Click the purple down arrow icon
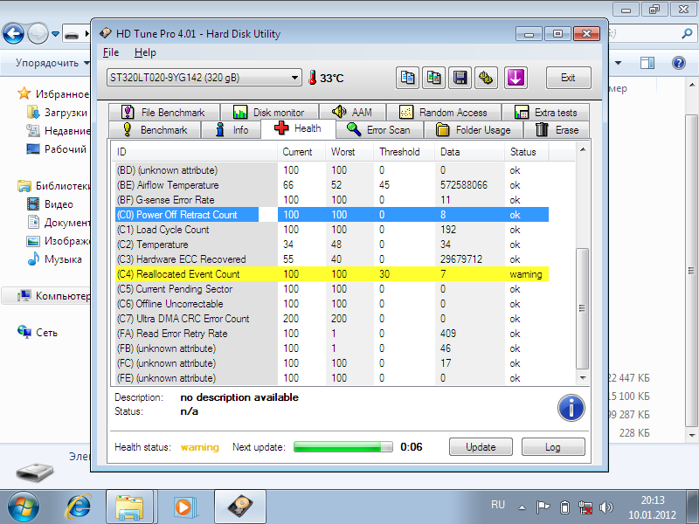Screen dimensions: 699x524 [516, 78]
